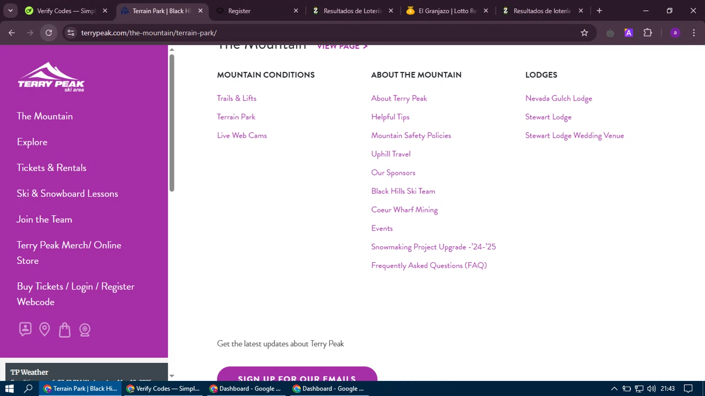Show hidden system tray icons
The height and width of the screenshot is (396, 705).
614,388
